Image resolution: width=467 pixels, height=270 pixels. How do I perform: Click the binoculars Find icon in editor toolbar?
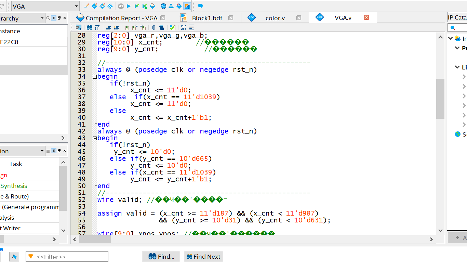(90, 27)
